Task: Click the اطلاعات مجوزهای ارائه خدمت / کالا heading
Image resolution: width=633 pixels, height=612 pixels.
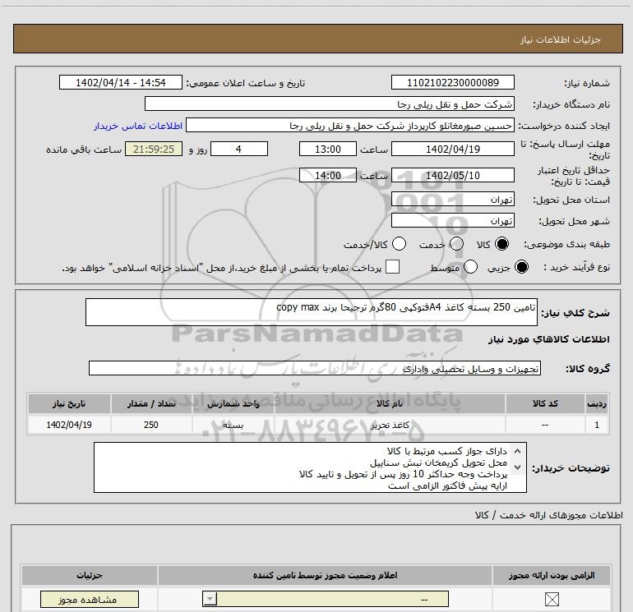Action: coord(548,515)
